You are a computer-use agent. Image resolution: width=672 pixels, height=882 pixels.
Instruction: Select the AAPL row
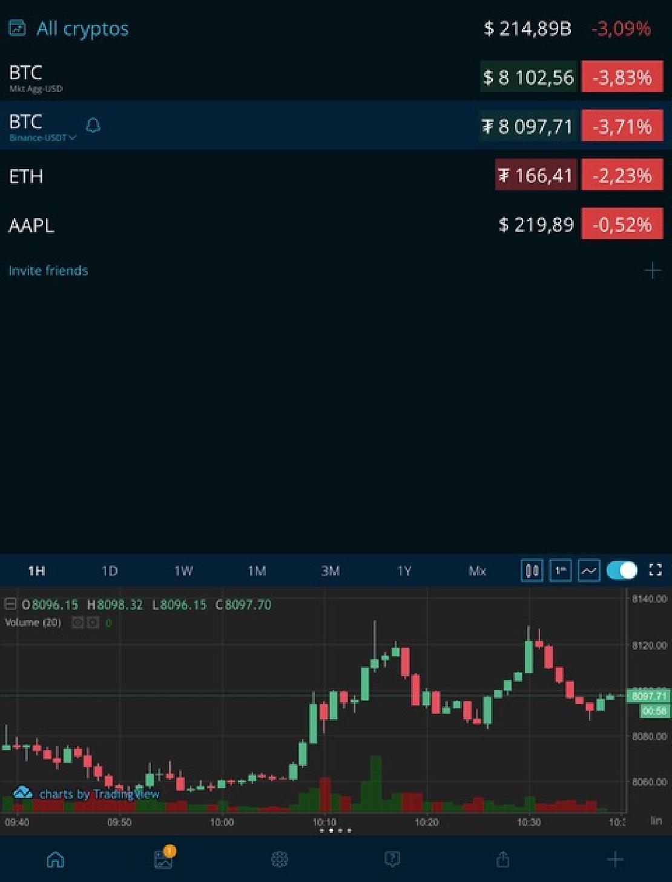[x=336, y=225]
